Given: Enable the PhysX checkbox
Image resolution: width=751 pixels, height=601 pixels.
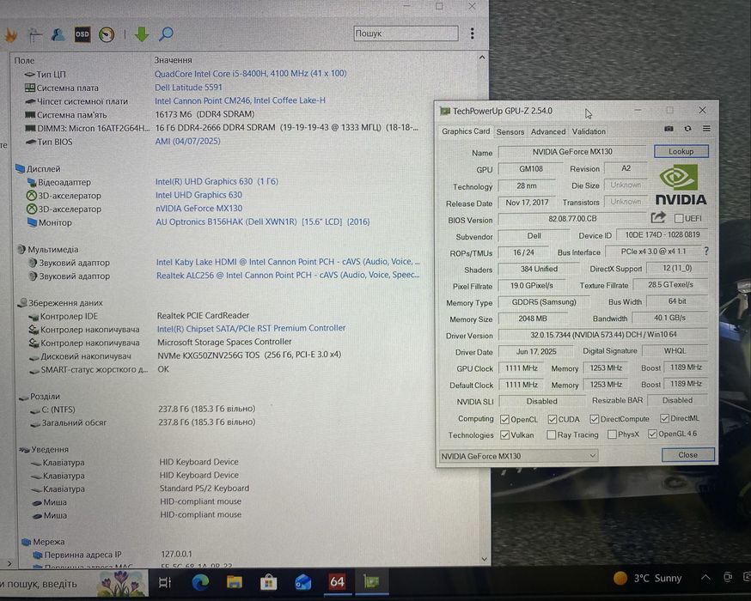Looking at the screenshot, I should 612,434.
